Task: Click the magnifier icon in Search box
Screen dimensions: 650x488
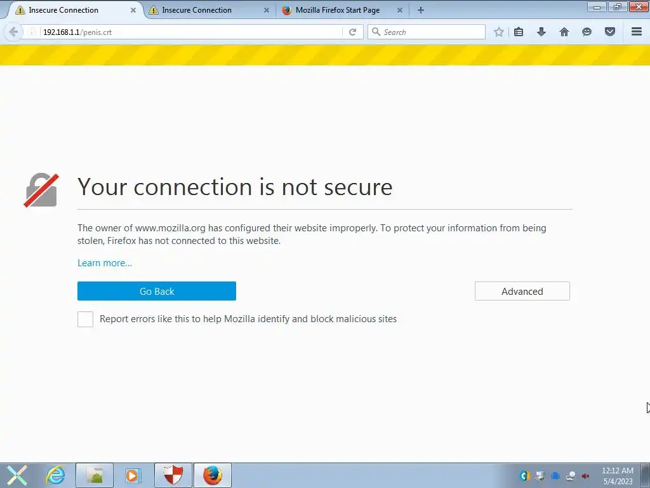Action: pyautogui.click(x=376, y=32)
